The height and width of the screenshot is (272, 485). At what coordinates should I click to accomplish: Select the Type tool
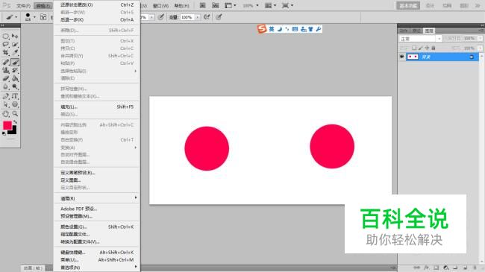click(14, 96)
